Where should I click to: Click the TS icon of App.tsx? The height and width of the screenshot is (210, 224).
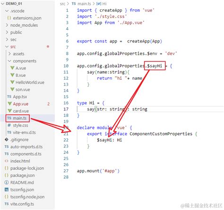pos(9,97)
